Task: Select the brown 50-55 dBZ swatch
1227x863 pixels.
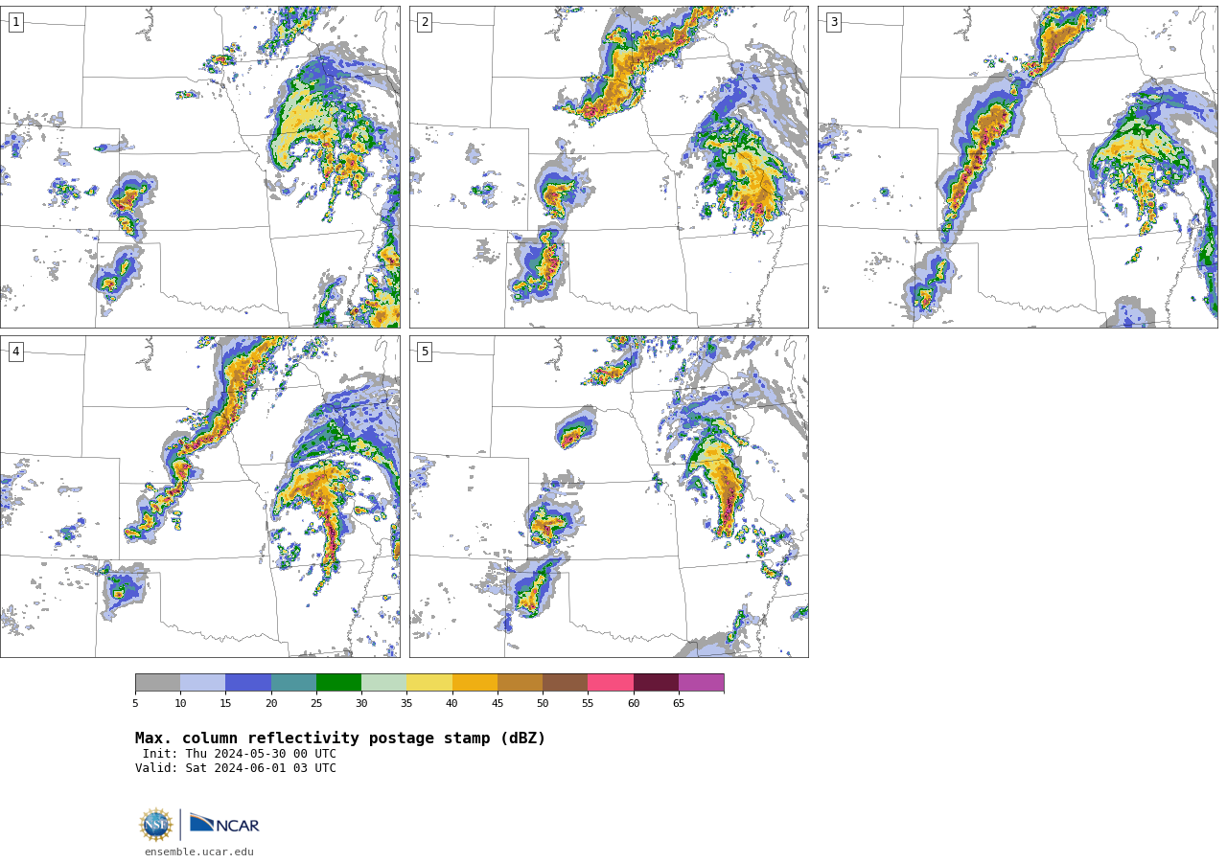Action: [565, 683]
